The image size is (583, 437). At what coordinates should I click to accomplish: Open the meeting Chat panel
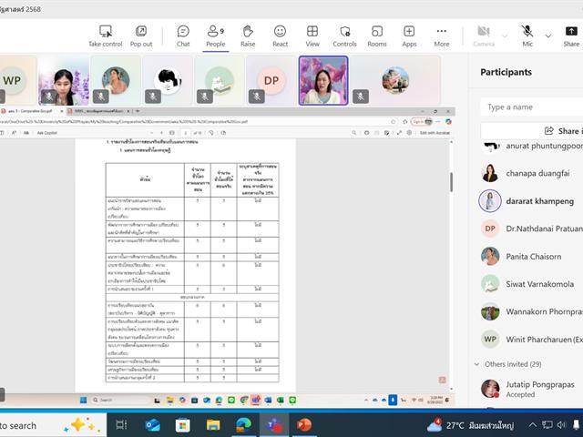[183, 36]
